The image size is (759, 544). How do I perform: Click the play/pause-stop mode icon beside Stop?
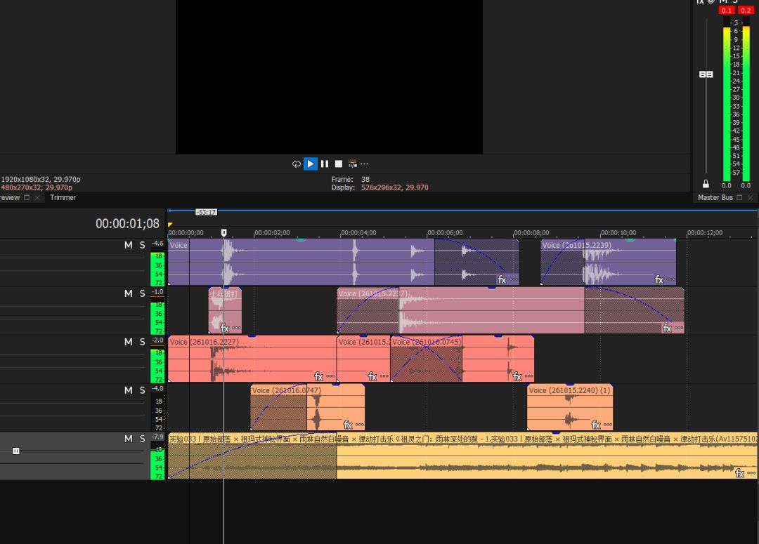pyautogui.click(x=352, y=164)
